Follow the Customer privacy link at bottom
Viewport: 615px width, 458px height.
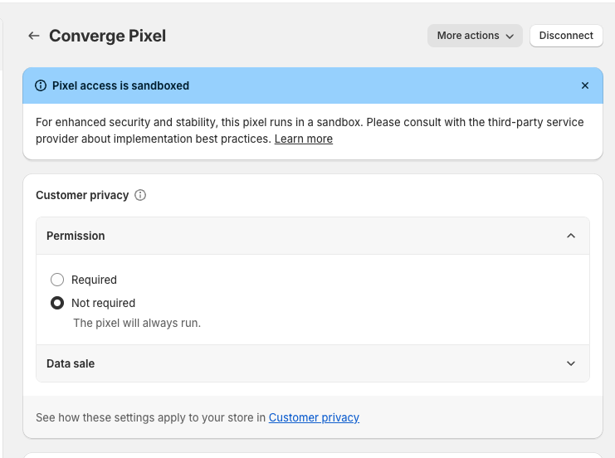314,417
